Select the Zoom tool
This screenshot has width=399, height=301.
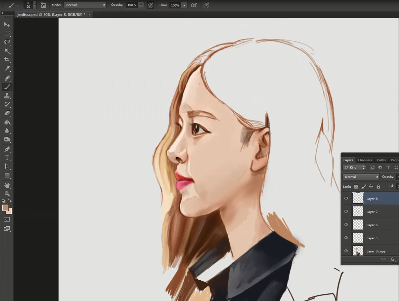[7, 194]
